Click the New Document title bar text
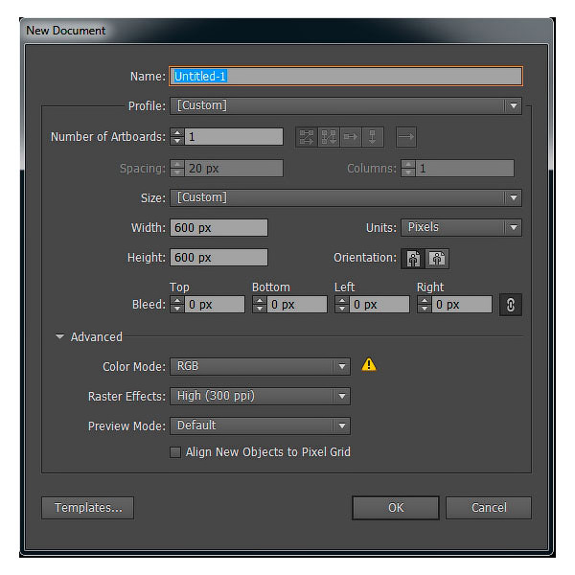The height and width of the screenshot is (575, 575). point(65,31)
